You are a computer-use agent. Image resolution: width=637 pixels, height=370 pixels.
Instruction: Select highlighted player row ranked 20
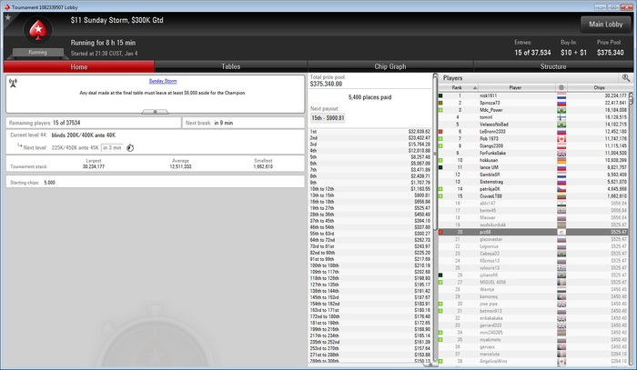point(533,233)
